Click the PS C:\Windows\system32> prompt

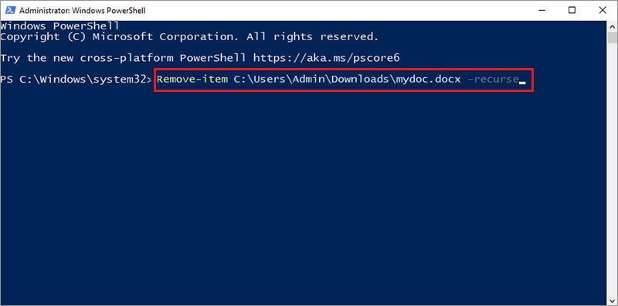pos(76,80)
